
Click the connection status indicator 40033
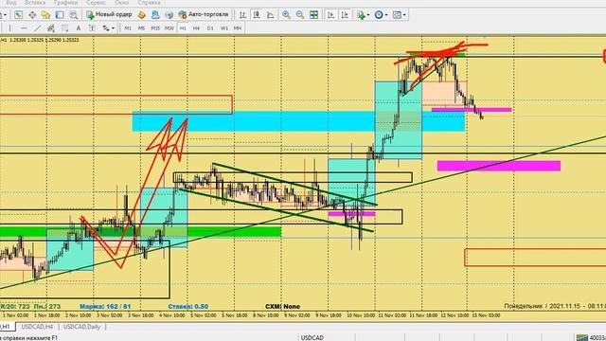click(x=591, y=337)
